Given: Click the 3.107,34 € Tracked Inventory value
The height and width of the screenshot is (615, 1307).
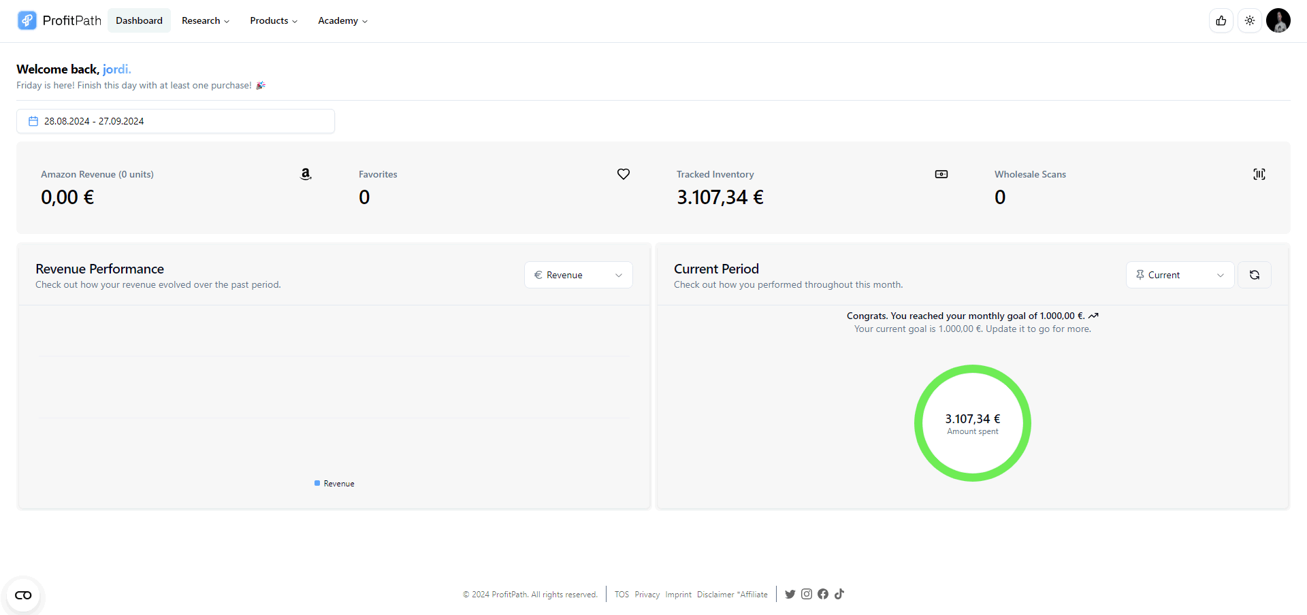Looking at the screenshot, I should pos(720,197).
